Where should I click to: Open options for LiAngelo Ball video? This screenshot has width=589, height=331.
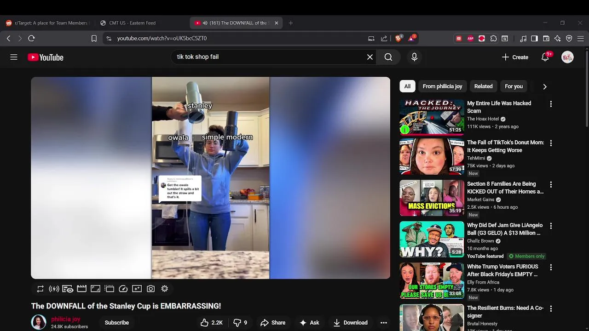(551, 226)
